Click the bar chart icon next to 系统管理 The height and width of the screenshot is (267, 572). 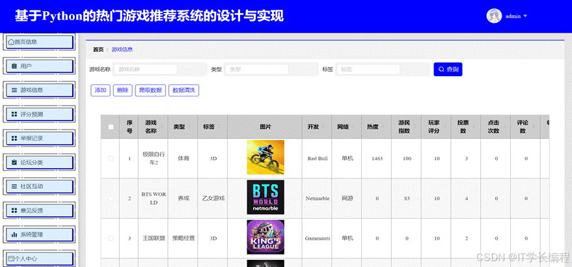[14, 234]
